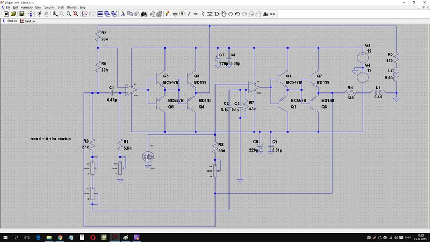The image size is (430, 242).
Task: Select the Inductor component tool
Action: [x=203, y=14]
